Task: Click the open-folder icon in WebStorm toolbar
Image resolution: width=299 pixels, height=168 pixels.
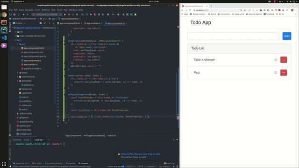Action: (10, 14)
